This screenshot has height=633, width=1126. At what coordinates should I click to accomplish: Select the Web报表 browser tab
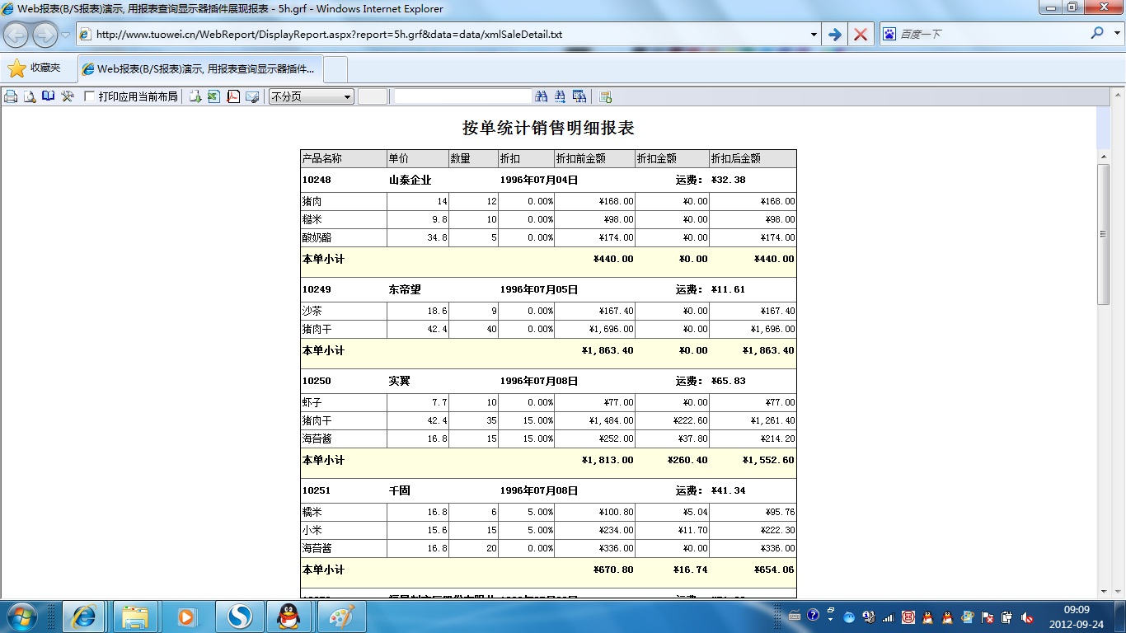200,69
